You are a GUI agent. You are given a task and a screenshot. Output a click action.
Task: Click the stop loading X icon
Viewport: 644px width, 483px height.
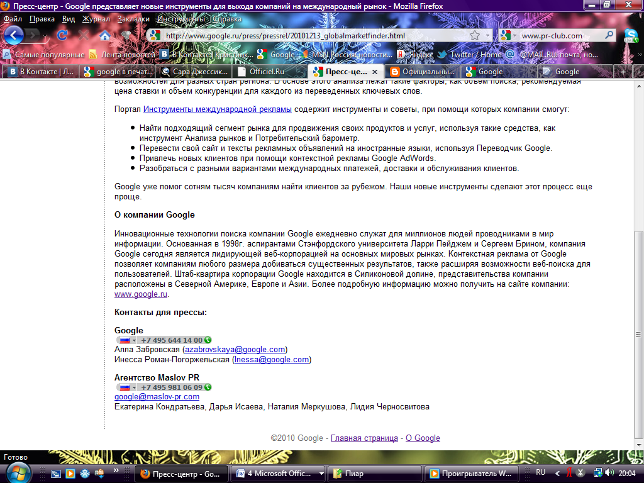tap(84, 35)
